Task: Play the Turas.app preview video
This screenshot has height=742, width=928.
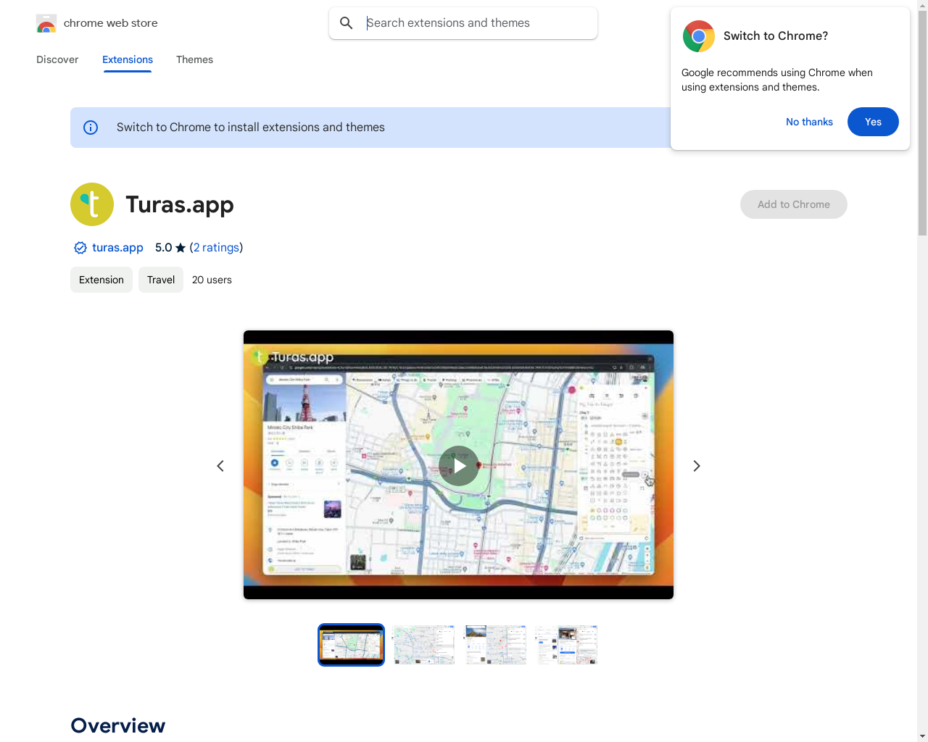Action: [459, 466]
